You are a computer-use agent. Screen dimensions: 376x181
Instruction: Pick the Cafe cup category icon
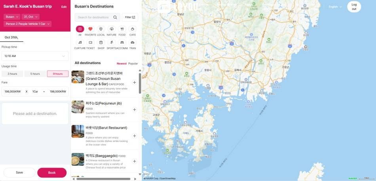(132, 29)
